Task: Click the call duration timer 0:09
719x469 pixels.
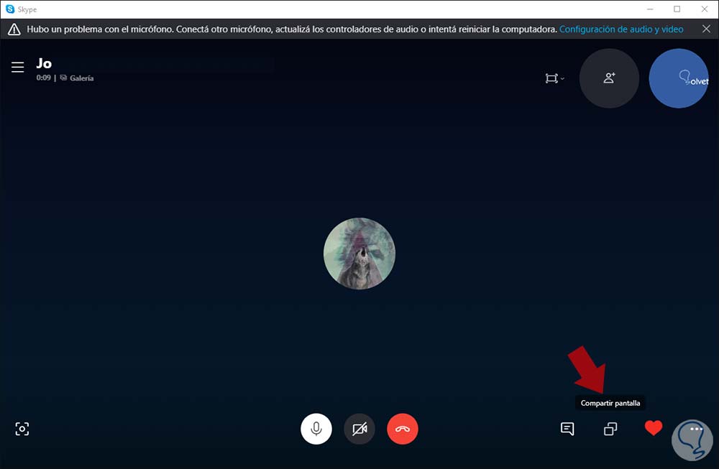Action: click(x=43, y=78)
